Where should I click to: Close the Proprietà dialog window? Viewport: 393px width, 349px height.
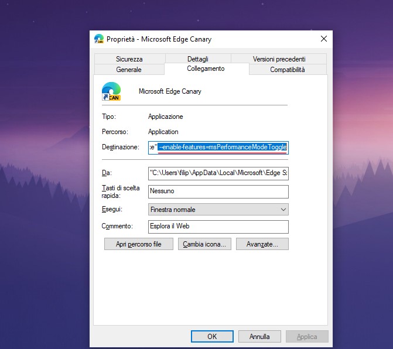[x=324, y=39]
